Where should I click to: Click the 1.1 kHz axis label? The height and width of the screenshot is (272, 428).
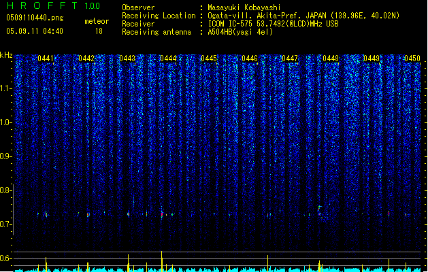point(5,88)
